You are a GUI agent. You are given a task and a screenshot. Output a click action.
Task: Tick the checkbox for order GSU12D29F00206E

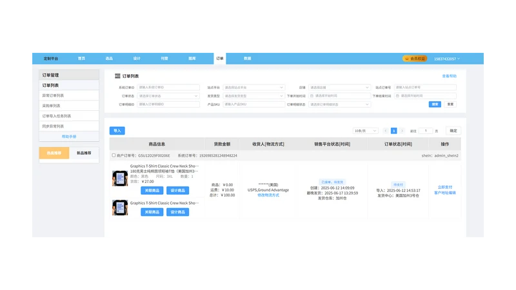click(x=114, y=155)
